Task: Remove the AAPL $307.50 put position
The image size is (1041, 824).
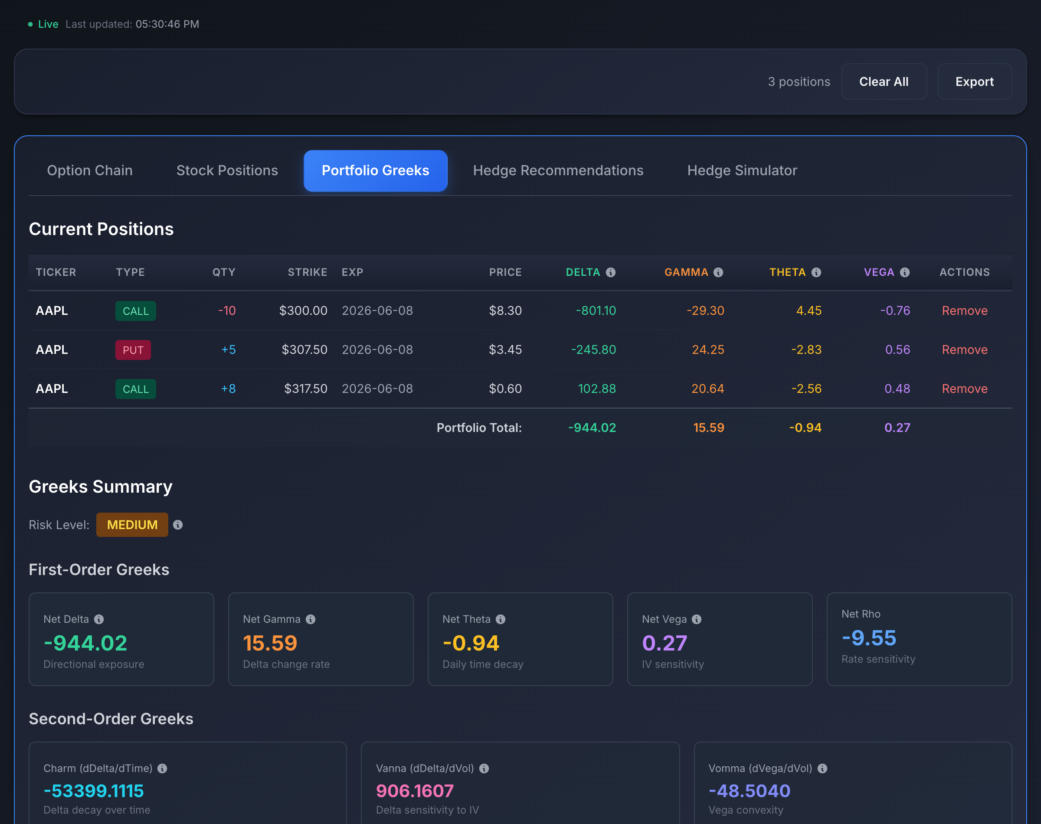Action: [x=965, y=350]
